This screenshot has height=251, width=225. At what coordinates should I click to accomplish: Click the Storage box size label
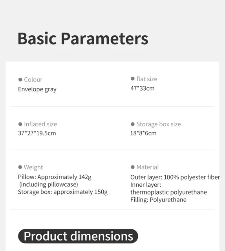tap(159, 124)
